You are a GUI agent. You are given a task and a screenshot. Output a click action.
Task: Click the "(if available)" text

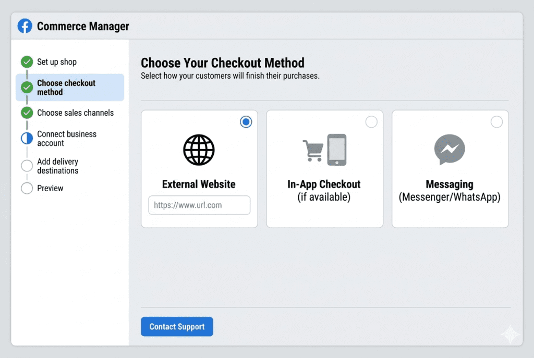coord(324,197)
